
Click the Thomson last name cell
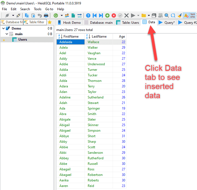click(99, 81)
